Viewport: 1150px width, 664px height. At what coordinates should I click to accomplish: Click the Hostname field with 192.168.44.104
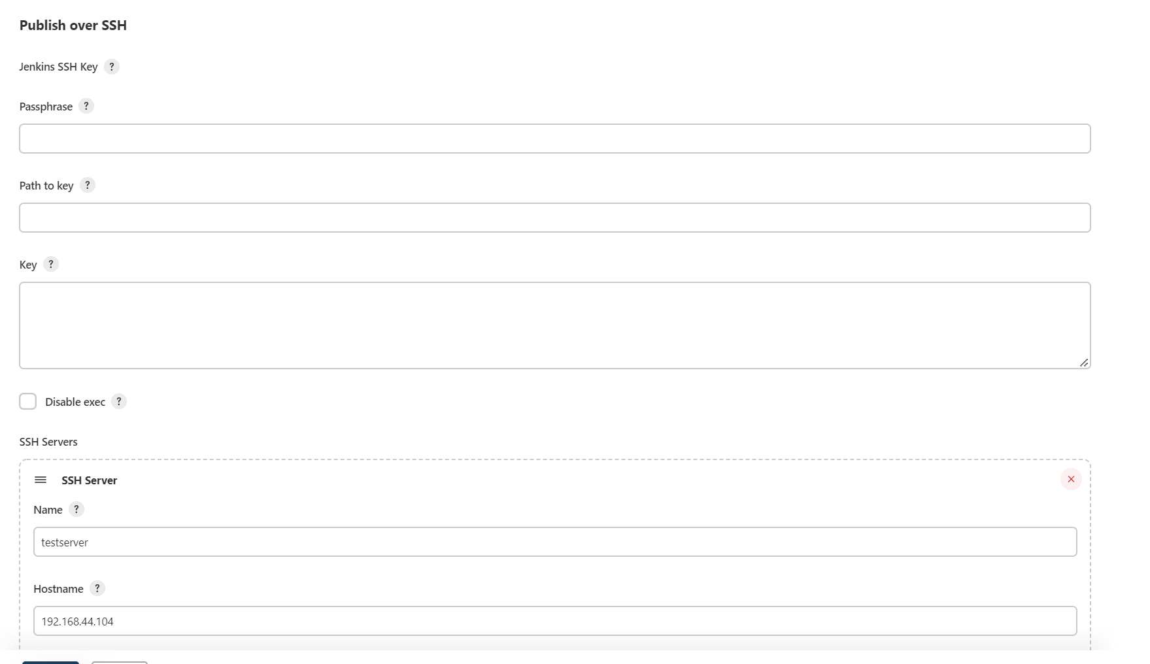tap(554, 621)
